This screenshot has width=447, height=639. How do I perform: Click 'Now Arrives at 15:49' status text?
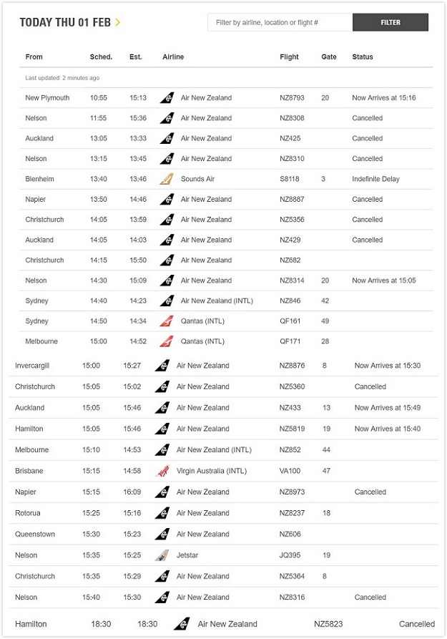coord(388,408)
